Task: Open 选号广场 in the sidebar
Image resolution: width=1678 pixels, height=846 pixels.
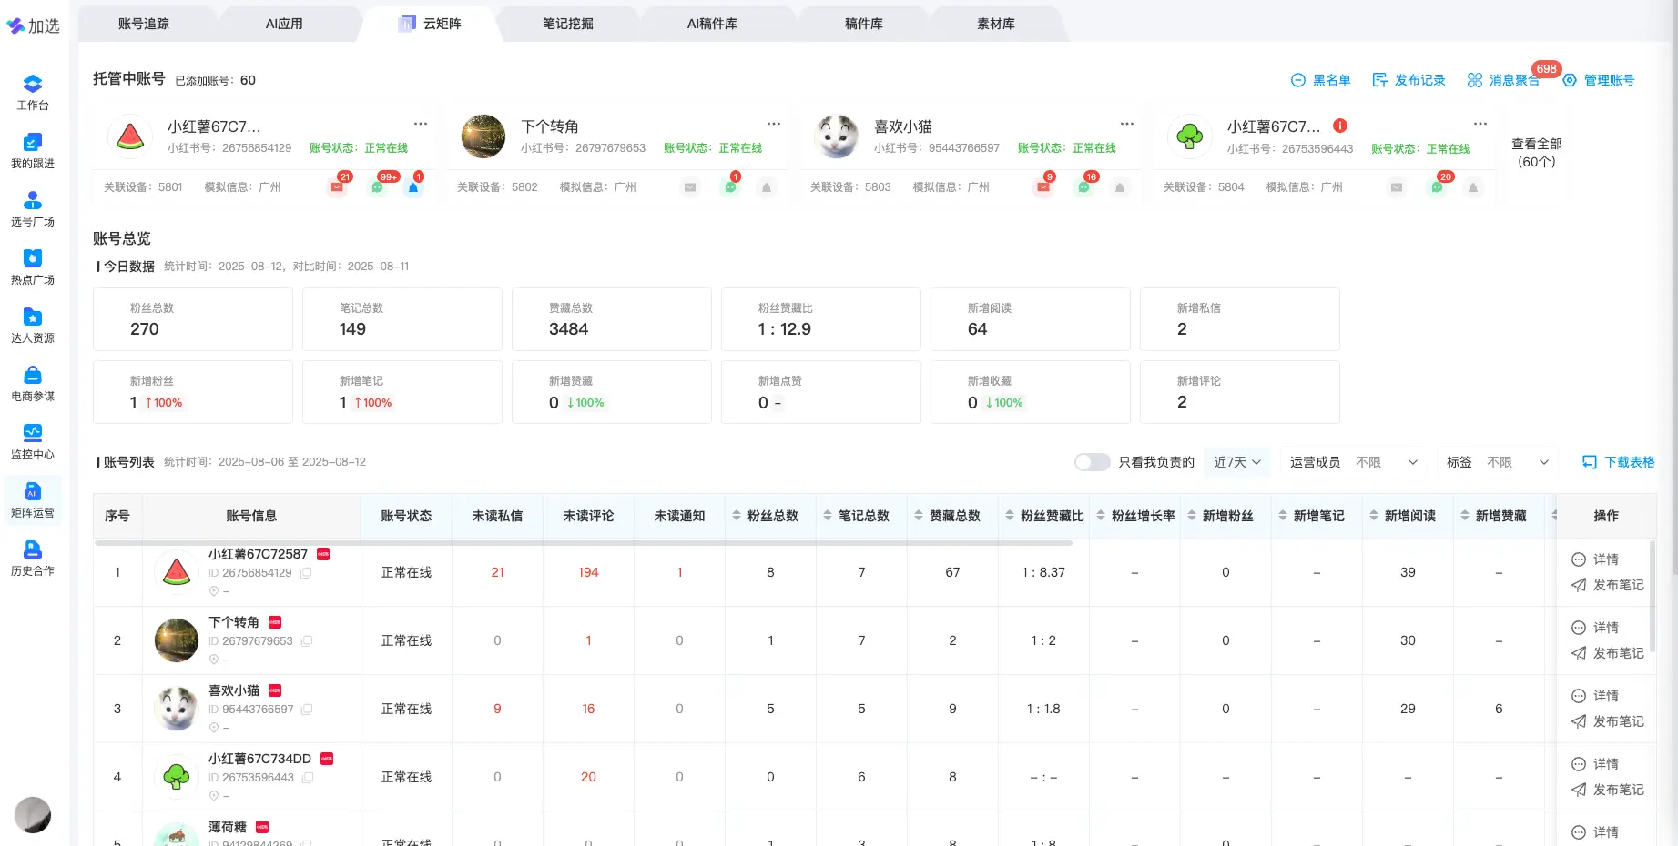Action: (33, 208)
